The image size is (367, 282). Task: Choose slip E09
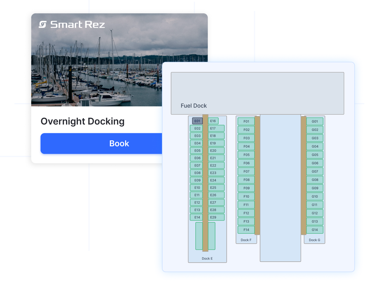196,180
